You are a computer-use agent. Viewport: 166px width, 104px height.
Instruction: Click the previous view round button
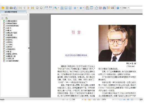click(37, 8)
